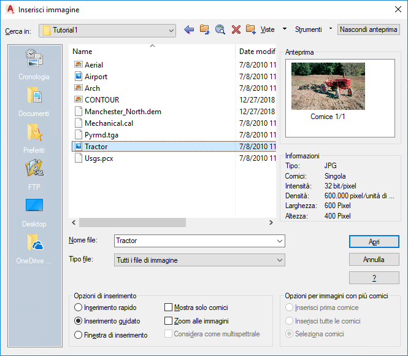This screenshot has width=408, height=356.
Task: Open the Cronologia history shortcut
Action: point(34,64)
